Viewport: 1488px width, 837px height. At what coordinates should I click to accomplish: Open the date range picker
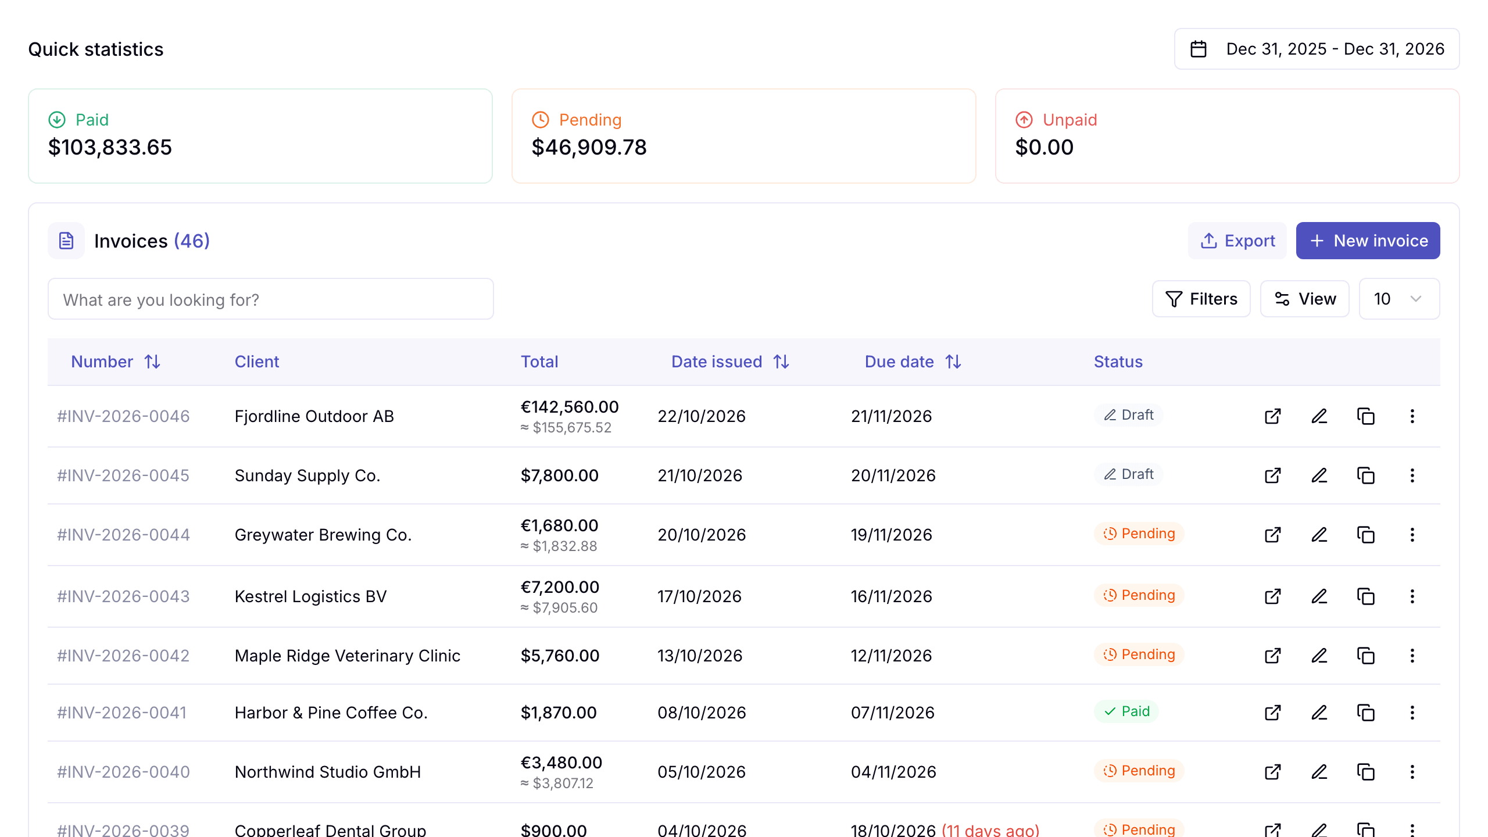[1317, 49]
